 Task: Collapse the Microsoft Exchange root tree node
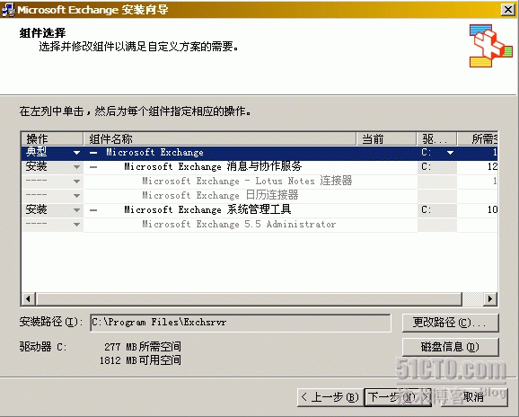[93, 153]
